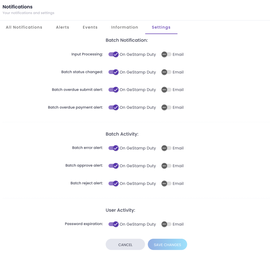This screenshot has width=270, height=254.
Task: Enable Email notifications for Input Processing
Action: pyautogui.click(x=166, y=54)
